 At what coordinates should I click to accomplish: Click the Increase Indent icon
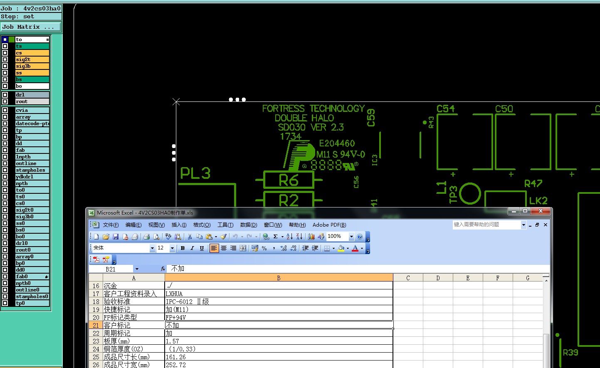click(315, 248)
